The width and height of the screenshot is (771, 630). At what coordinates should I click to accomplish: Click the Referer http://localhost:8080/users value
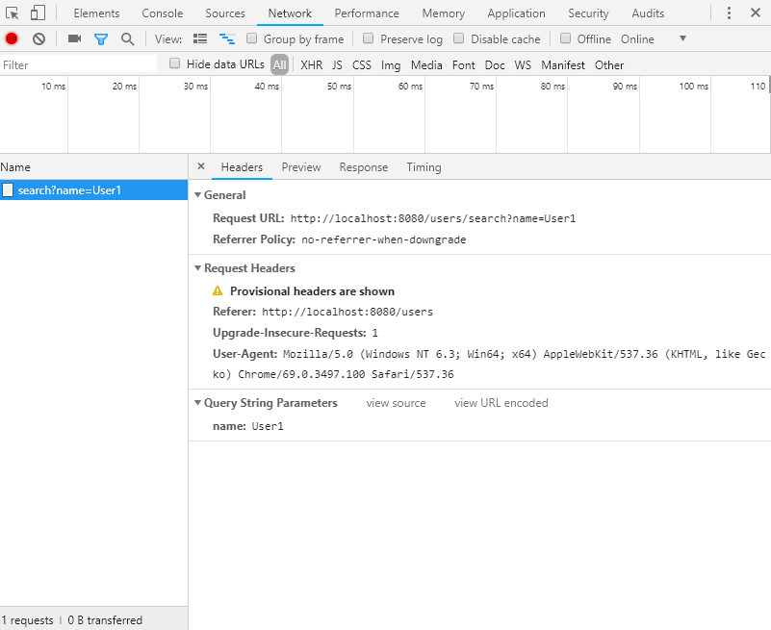click(x=347, y=312)
